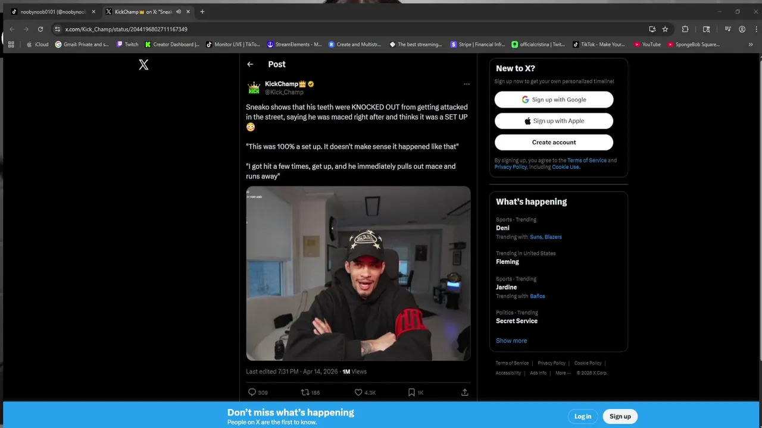
Task: Open the Suns trending link
Action: point(536,237)
